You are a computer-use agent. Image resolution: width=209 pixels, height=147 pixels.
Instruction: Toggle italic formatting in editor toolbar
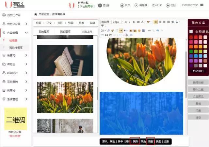(x=130, y=22)
